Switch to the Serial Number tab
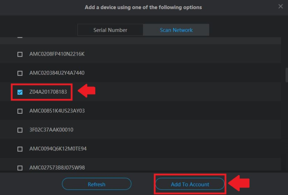This screenshot has height=195, width=288. click(110, 30)
